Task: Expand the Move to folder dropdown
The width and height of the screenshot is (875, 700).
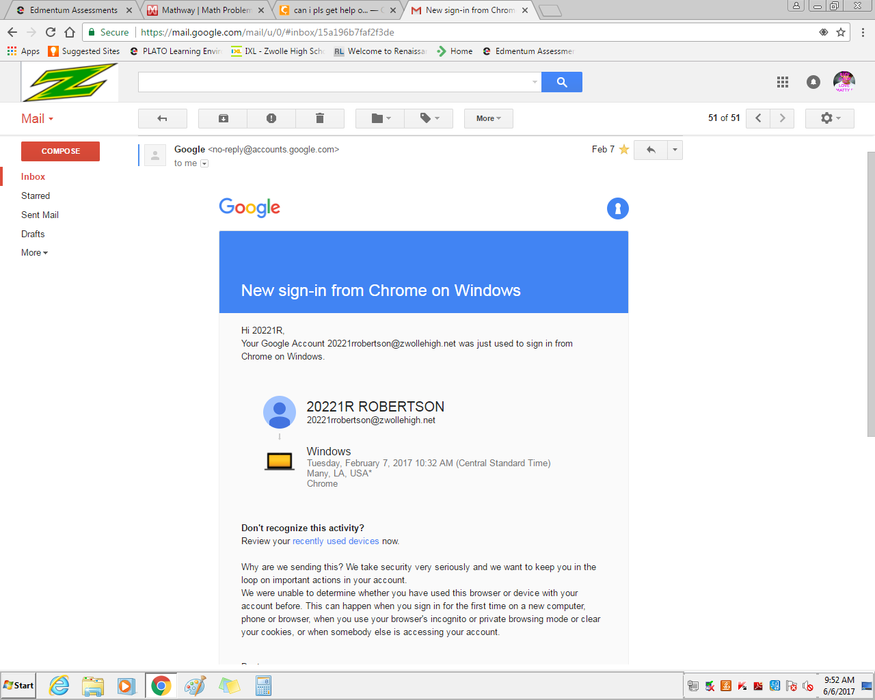Action: 381,118
